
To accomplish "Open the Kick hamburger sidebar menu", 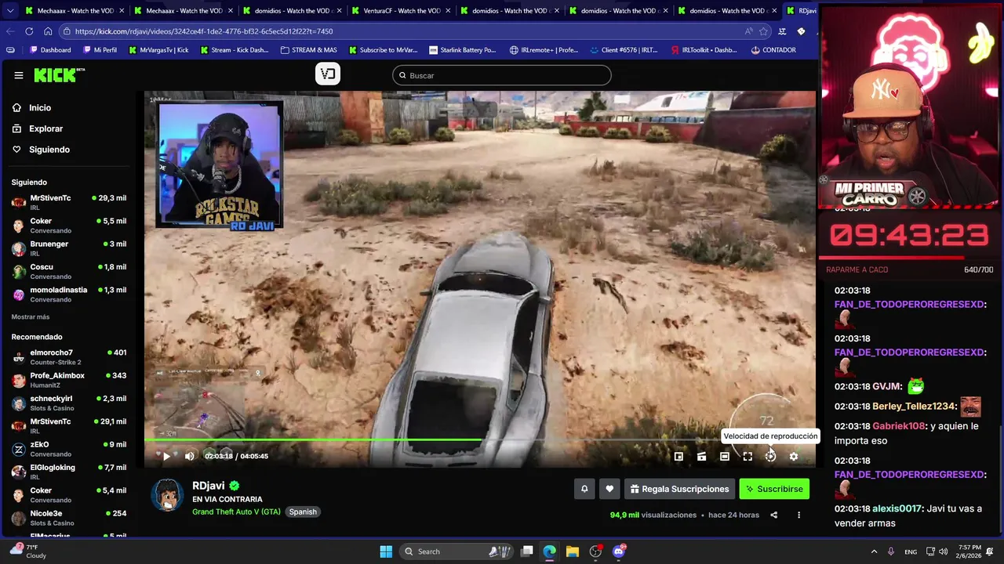I will click(x=19, y=75).
